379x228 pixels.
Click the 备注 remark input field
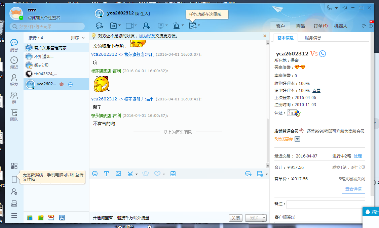tap(326, 204)
